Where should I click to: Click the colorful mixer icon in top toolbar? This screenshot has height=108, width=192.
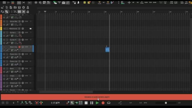coord(13,3)
